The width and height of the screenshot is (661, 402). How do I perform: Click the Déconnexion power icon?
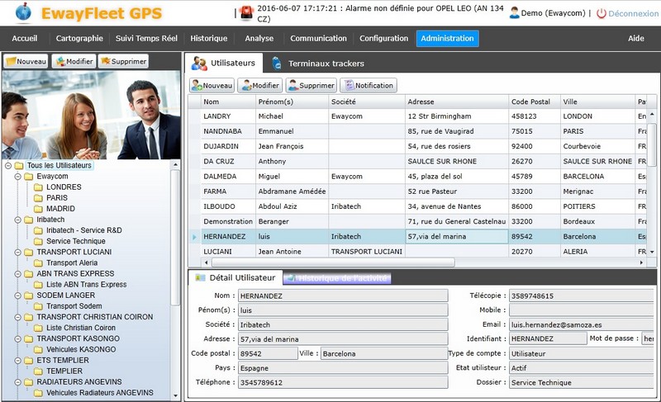[602, 13]
